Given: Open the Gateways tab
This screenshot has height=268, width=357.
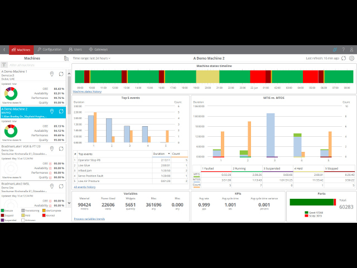Looking at the screenshot, I should [98, 50].
